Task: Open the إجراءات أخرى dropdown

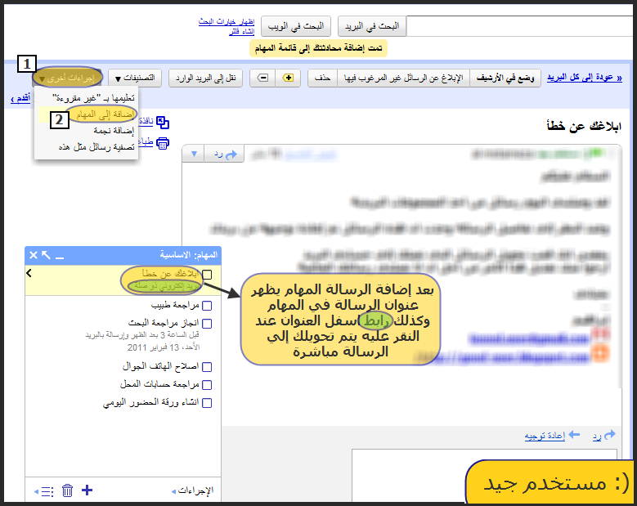Action: 67,78
